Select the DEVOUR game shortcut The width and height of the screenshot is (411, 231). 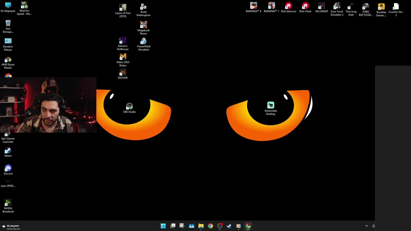click(x=123, y=74)
